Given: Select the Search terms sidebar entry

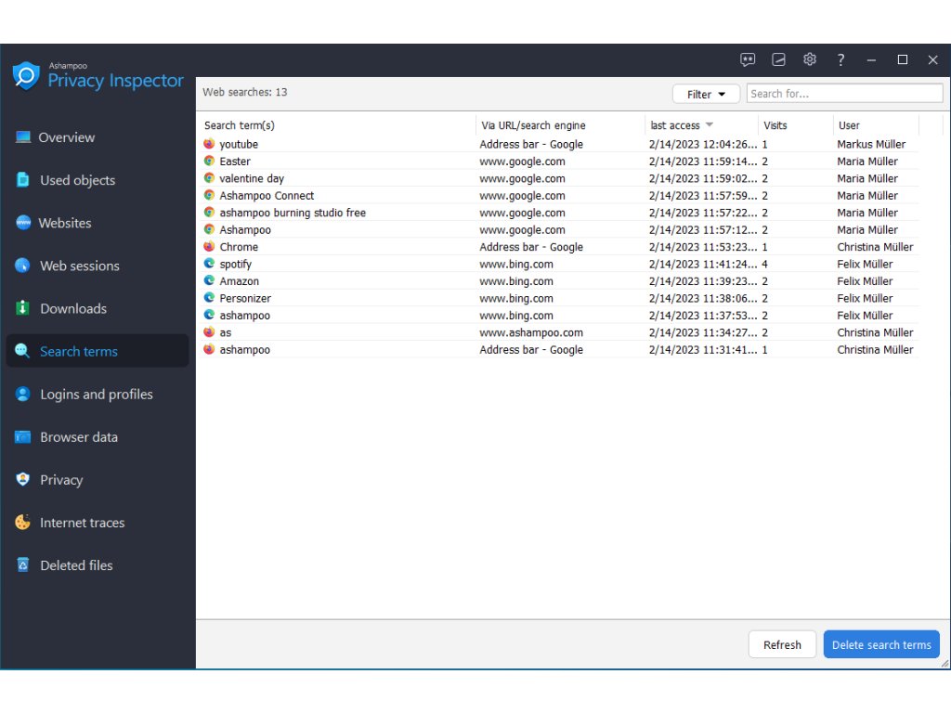Looking at the screenshot, I should (97, 351).
